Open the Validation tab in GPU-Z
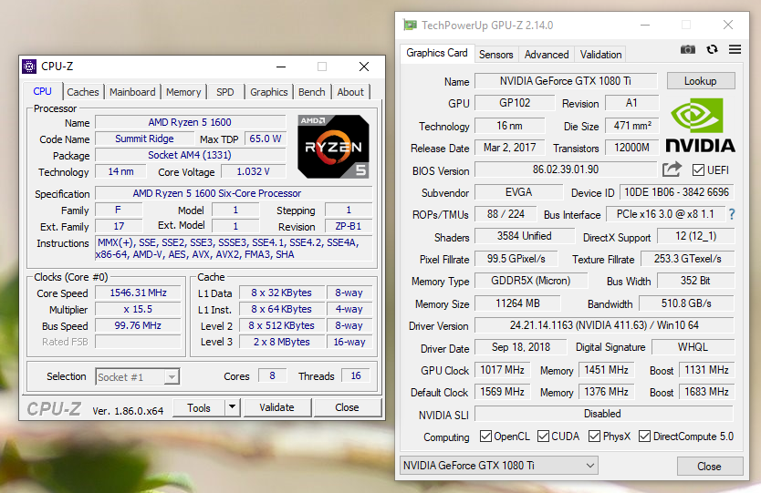The width and height of the screenshot is (761, 493). point(600,55)
